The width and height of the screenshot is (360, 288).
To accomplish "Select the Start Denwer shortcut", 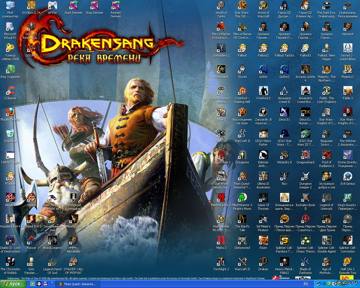I will [x=72, y=6].
